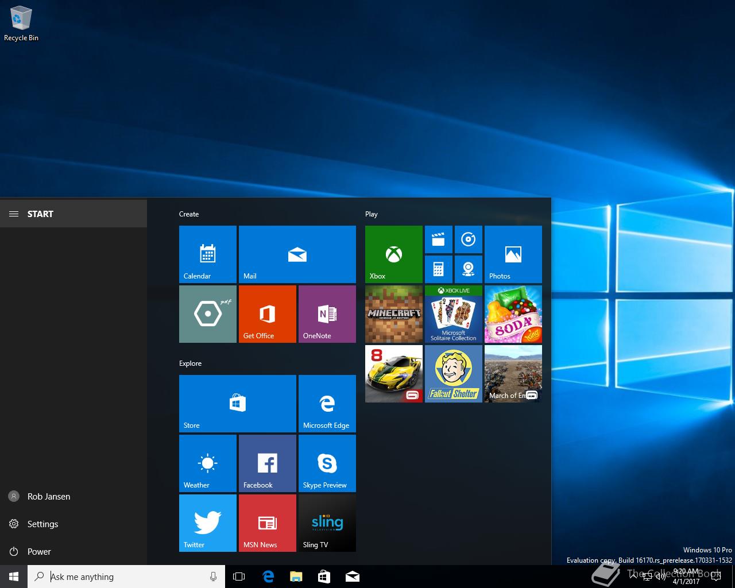The height and width of the screenshot is (588, 735).
Task: Open the Rob Jansen account menu
Action: (x=73, y=496)
